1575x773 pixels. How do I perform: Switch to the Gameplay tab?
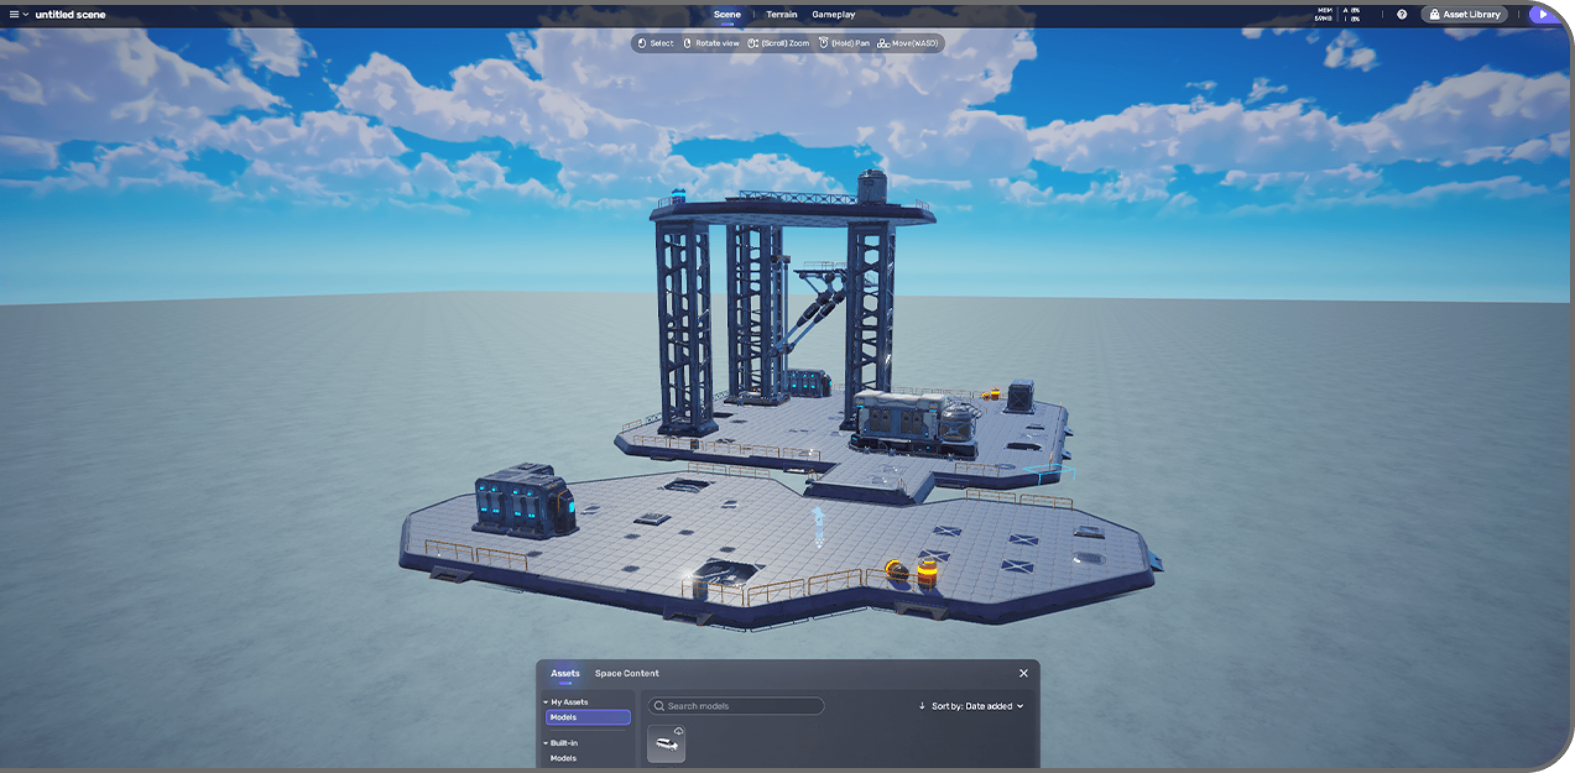tap(833, 14)
